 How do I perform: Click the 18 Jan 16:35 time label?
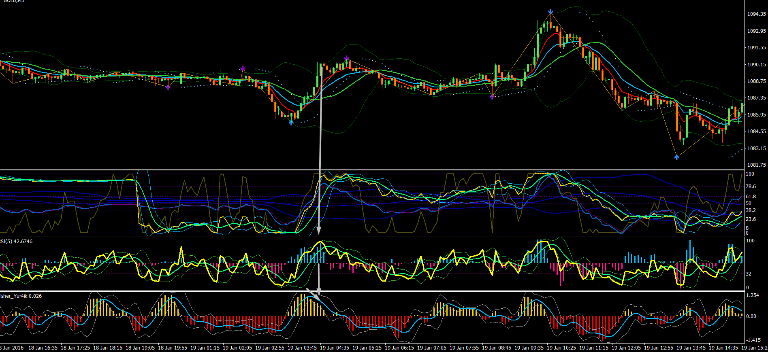tap(43, 348)
